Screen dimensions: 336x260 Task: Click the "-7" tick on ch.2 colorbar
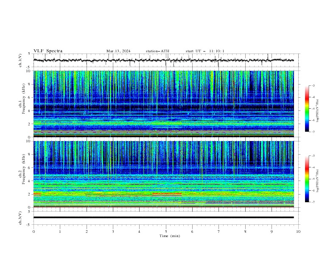[x=313, y=202]
